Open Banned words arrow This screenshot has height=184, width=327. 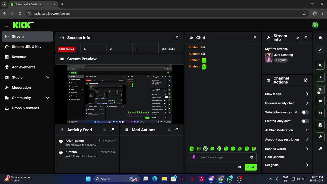tap(307, 149)
